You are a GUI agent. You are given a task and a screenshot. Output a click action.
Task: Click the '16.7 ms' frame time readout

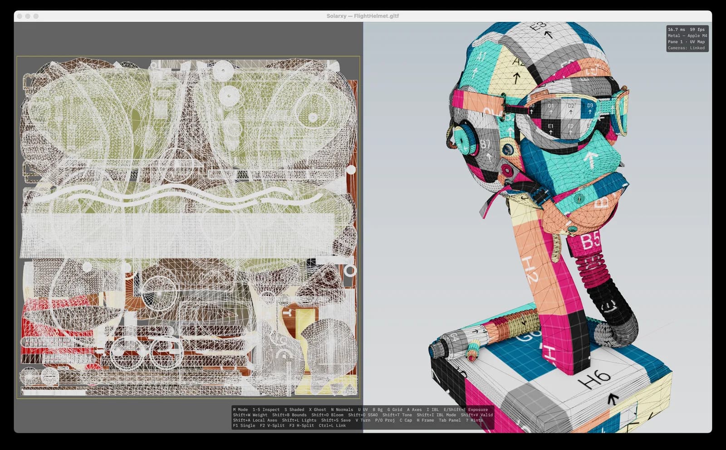click(677, 29)
